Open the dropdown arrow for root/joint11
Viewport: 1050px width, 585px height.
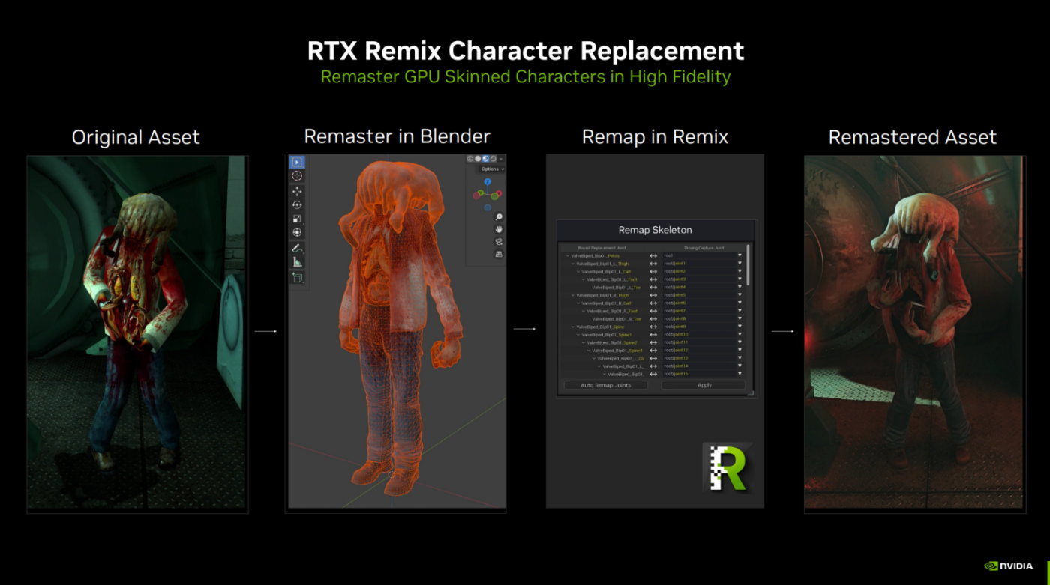tap(739, 342)
